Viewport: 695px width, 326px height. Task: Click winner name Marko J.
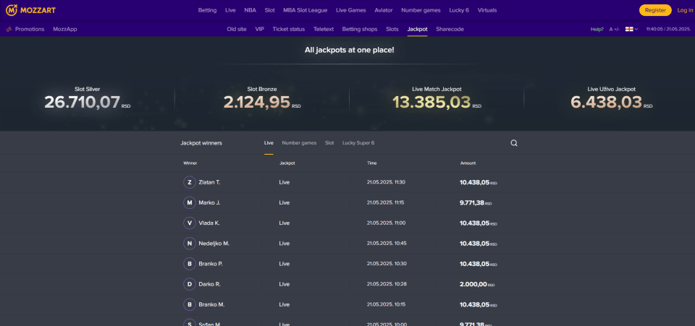click(209, 202)
